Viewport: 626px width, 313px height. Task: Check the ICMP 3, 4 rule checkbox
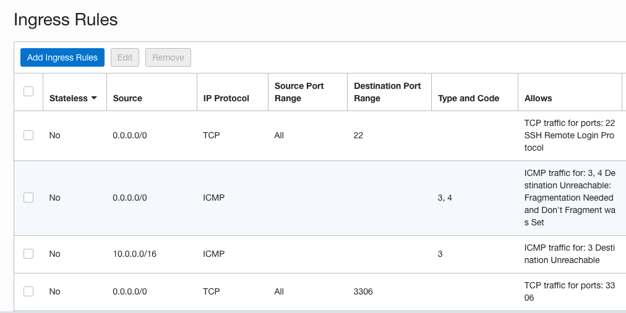(28, 198)
